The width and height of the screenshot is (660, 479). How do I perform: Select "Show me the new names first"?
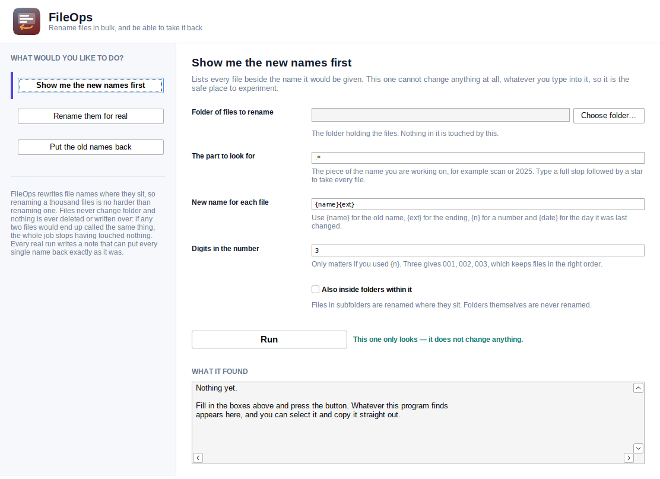point(90,85)
